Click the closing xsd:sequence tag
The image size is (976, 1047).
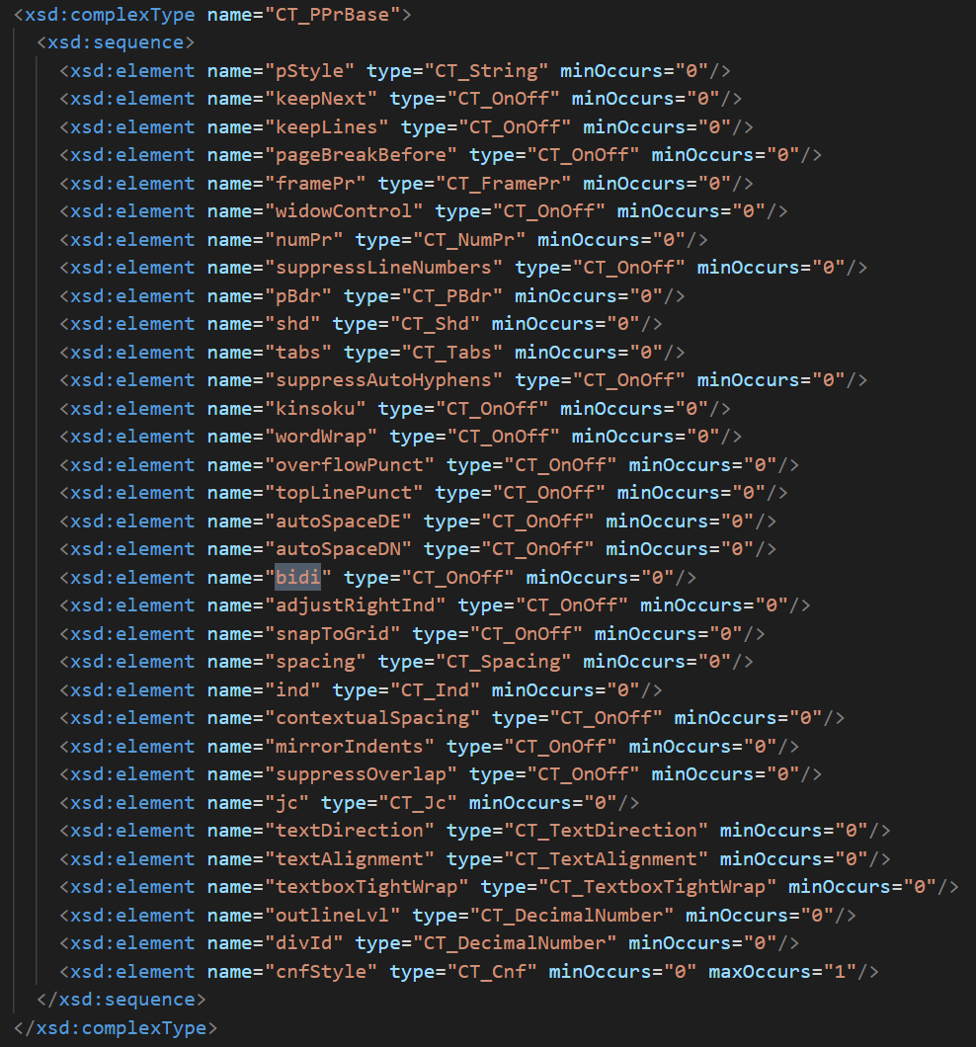click(x=121, y=1000)
